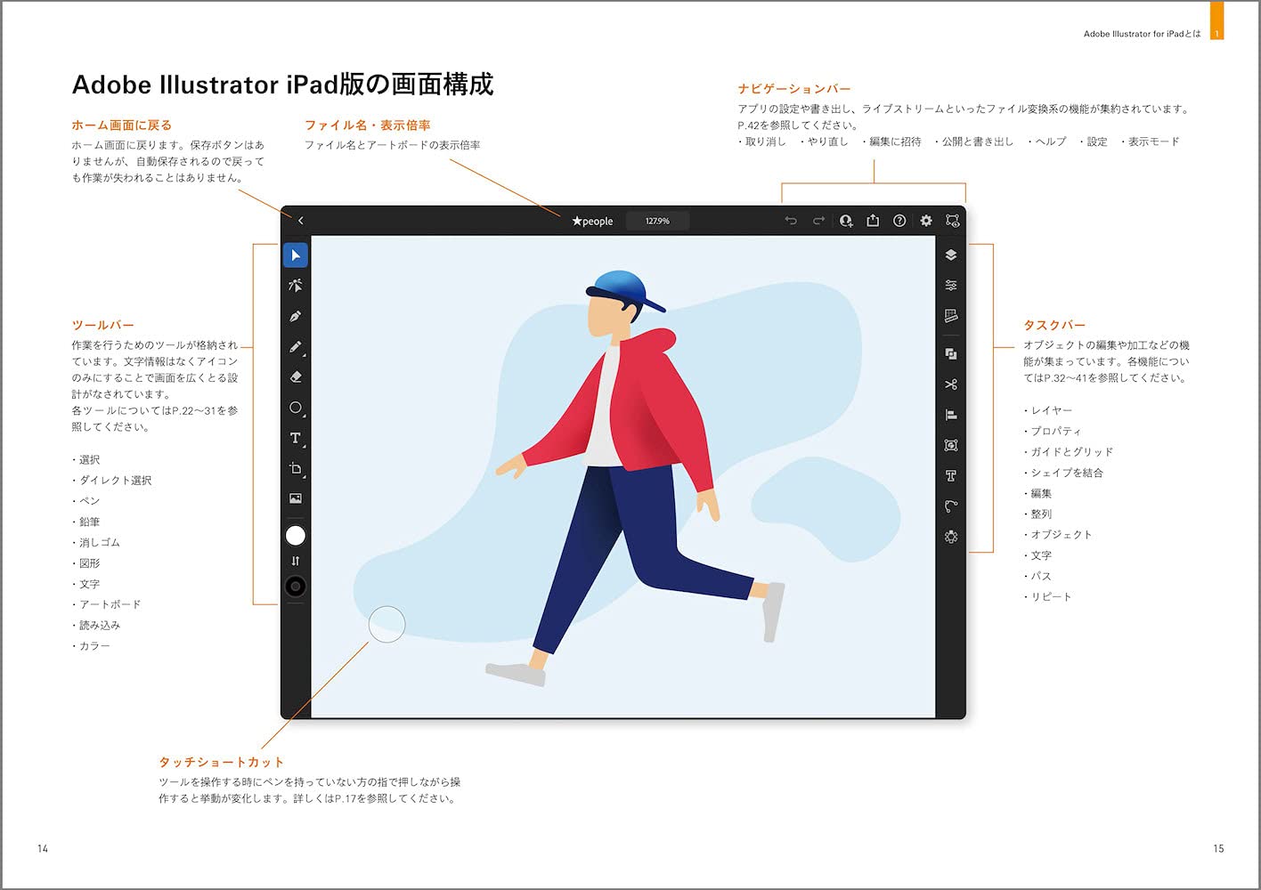Pick the Pencil tool

click(296, 346)
